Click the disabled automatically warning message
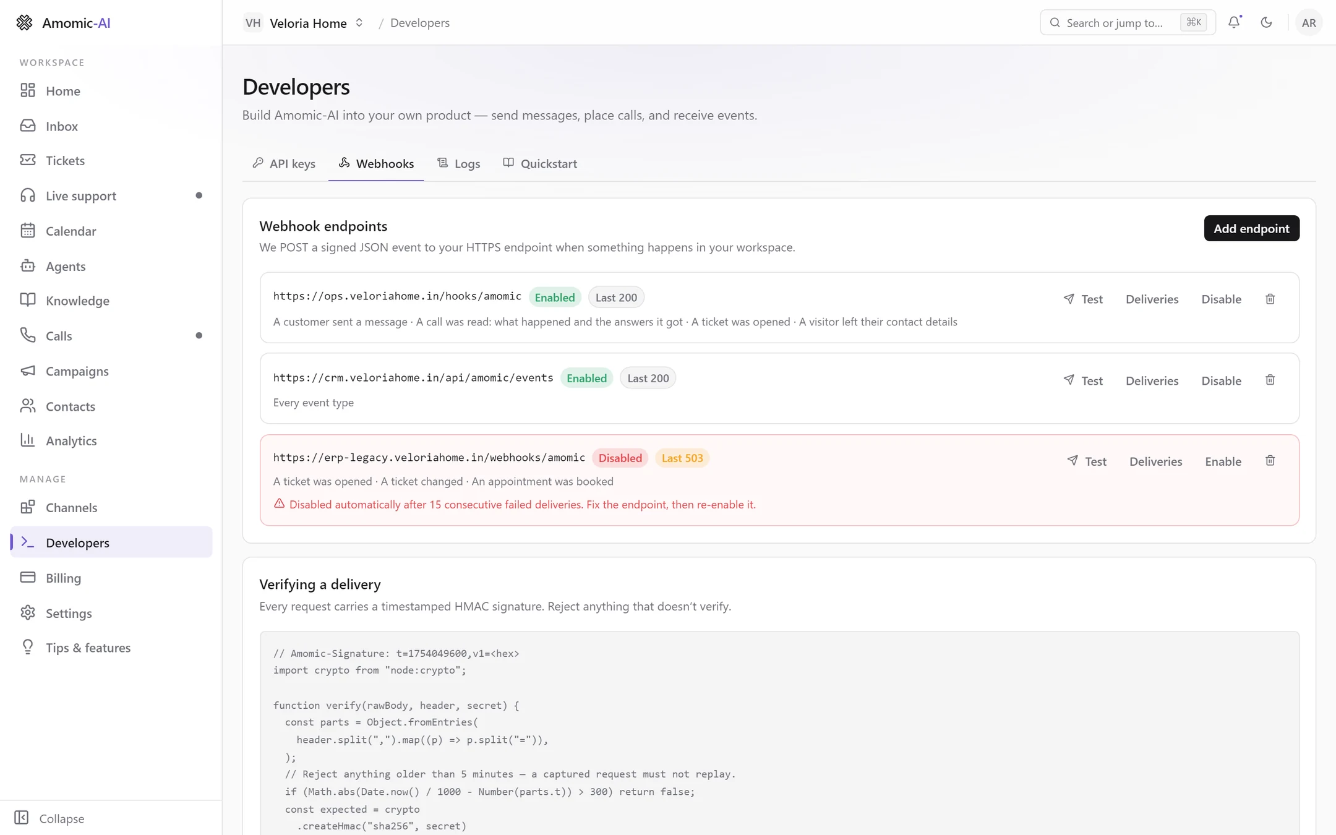The height and width of the screenshot is (835, 1336). click(x=515, y=505)
